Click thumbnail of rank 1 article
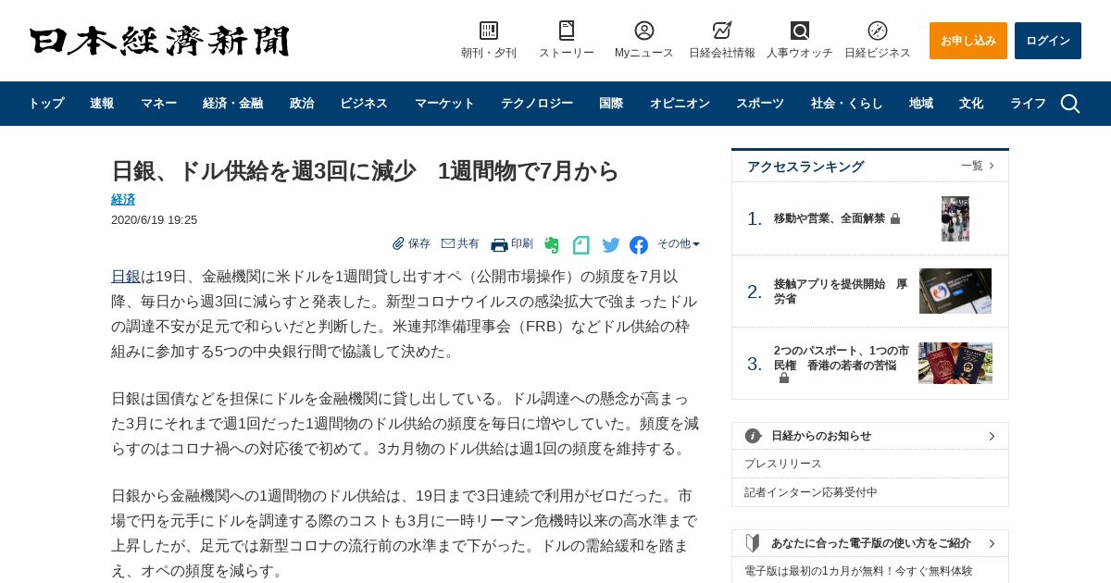Image resolution: width=1111 pixels, height=583 pixels. click(x=955, y=218)
